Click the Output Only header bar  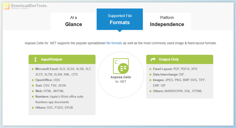pyautogui.click(x=180, y=59)
